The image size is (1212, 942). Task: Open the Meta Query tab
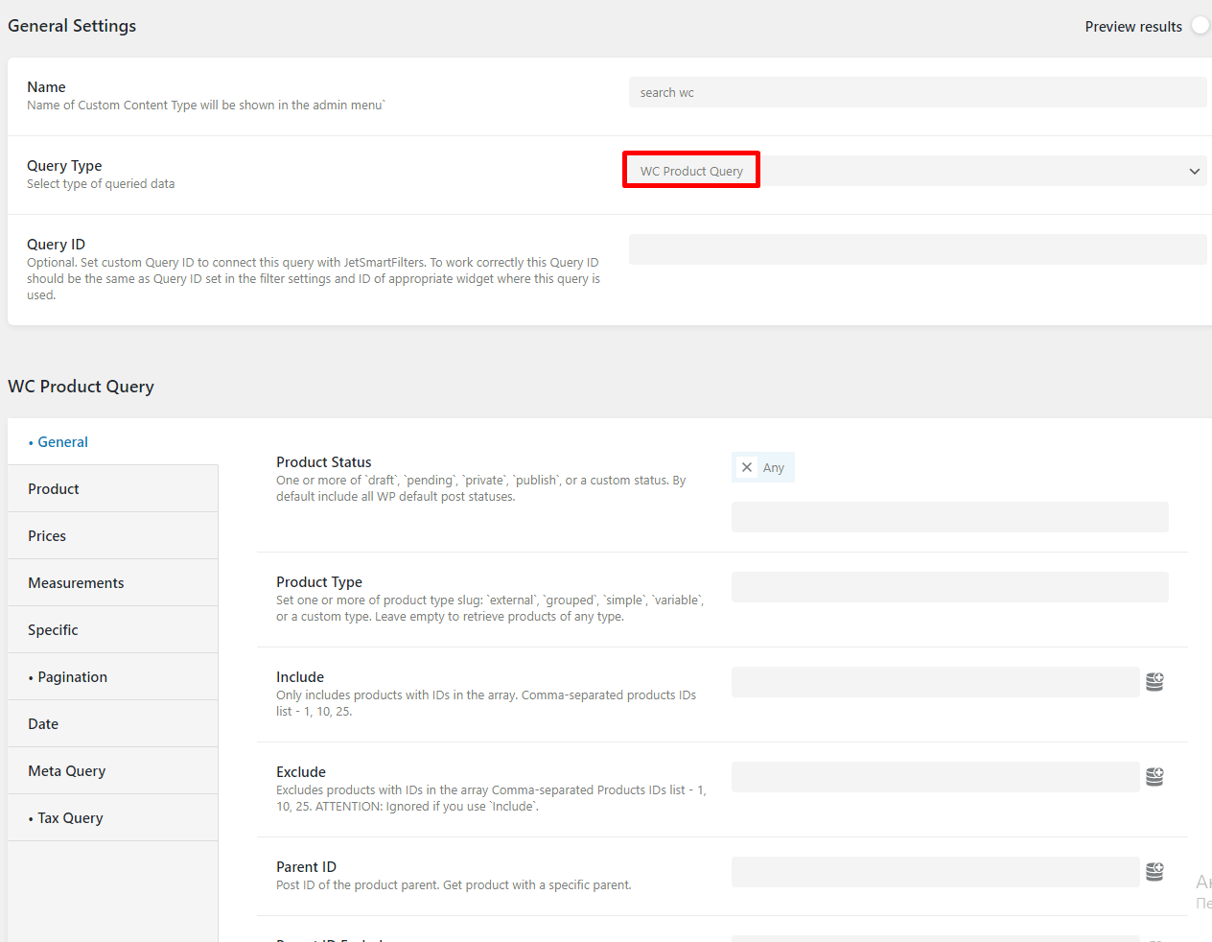(113, 771)
